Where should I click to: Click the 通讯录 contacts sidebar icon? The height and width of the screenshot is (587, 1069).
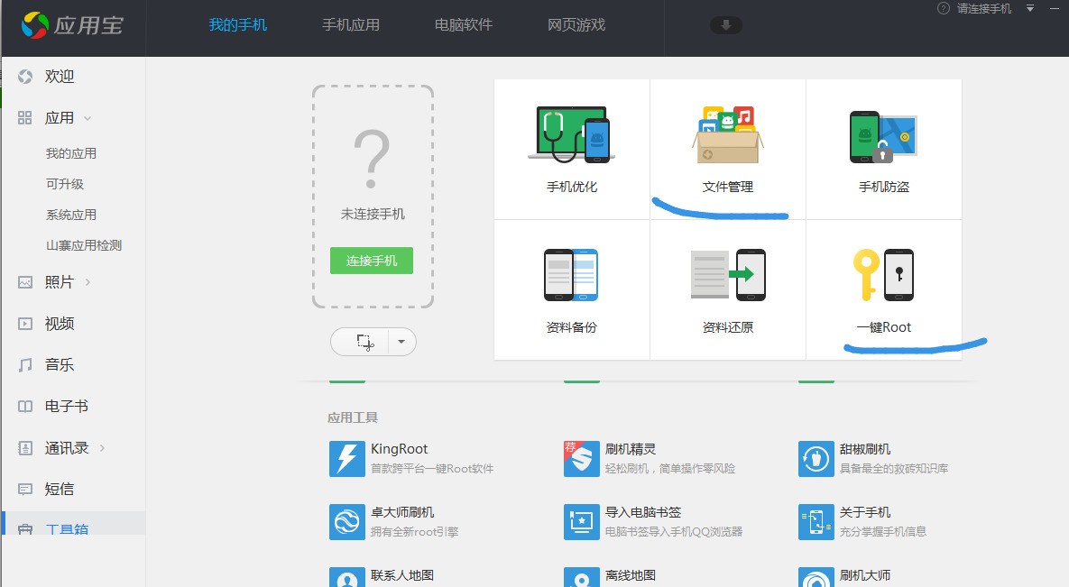(x=25, y=448)
